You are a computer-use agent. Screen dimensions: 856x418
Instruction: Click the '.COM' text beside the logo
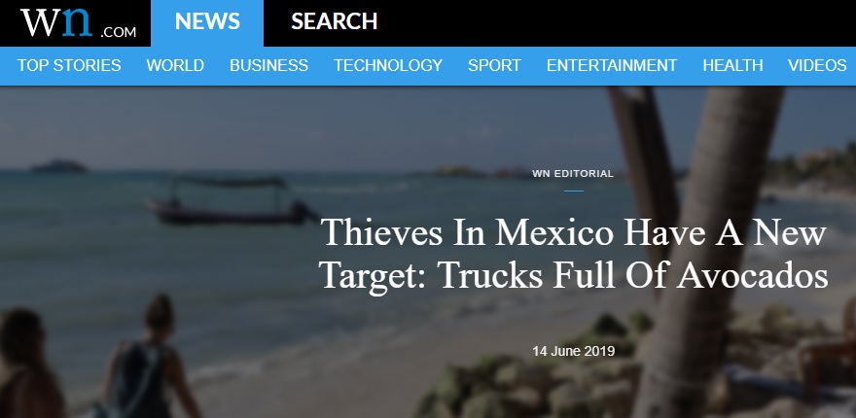[x=119, y=32]
